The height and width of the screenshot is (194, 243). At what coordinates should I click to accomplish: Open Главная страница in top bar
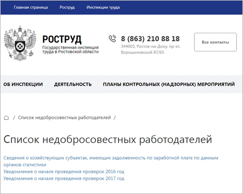point(31,7)
